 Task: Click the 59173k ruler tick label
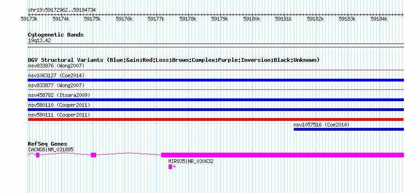tap(29, 19)
